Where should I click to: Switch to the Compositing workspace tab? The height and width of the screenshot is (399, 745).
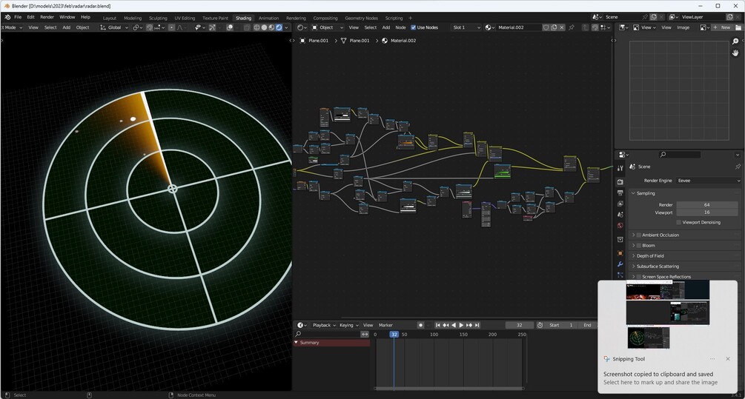[325, 18]
